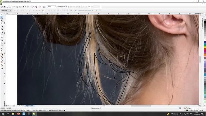
Task: Open the zoom level combo box
Action: click(x=51, y=7)
